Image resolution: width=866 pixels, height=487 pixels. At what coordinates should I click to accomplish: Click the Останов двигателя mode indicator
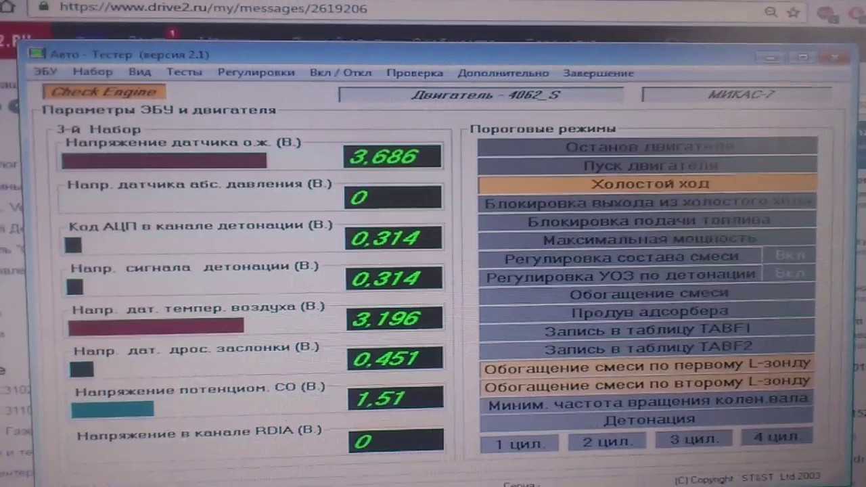[647, 146]
